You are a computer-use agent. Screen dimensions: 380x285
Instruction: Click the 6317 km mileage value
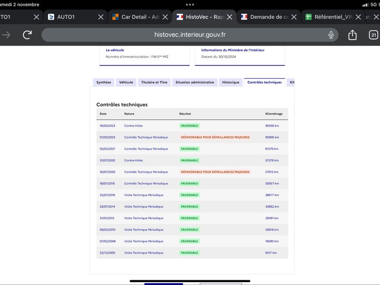(271, 253)
